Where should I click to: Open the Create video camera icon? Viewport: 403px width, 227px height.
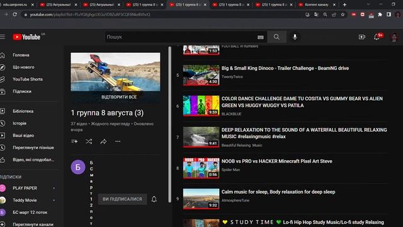point(362,37)
